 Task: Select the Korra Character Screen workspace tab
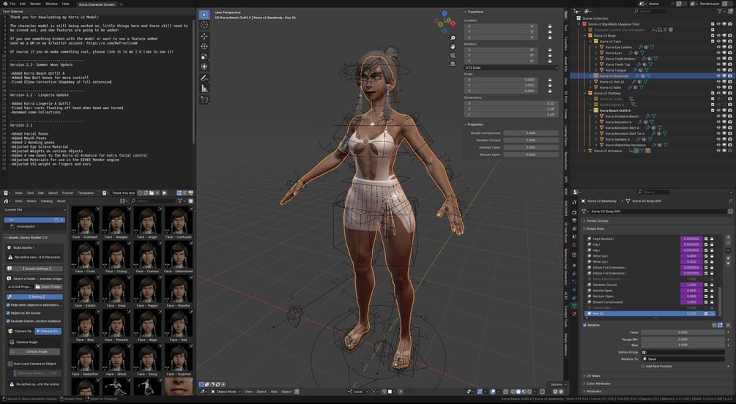[x=96, y=4]
